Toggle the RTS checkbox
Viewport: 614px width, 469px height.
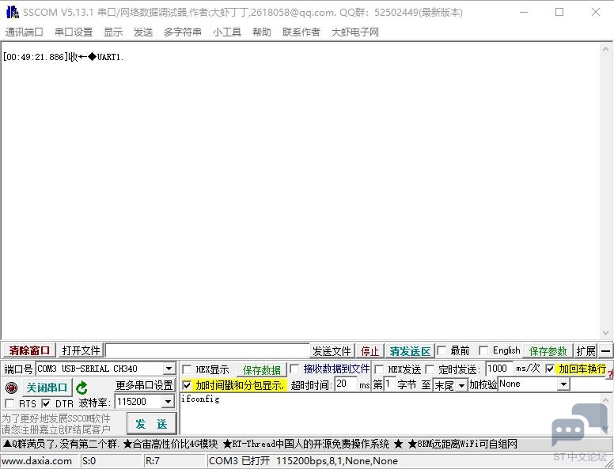9,403
